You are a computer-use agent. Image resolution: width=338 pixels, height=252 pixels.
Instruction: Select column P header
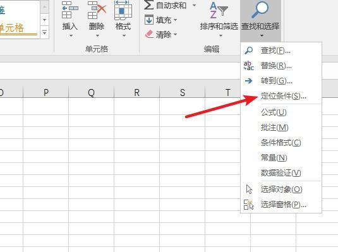[x=45, y=92]
